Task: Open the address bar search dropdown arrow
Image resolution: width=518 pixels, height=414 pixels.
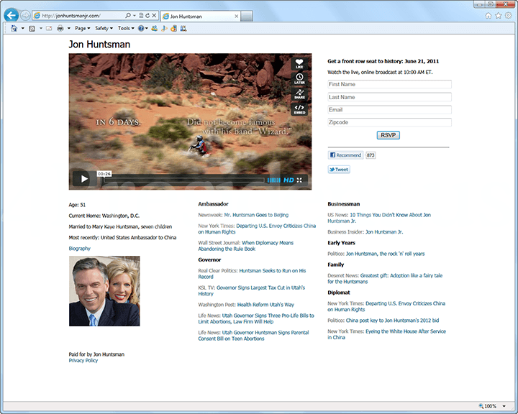Action: pyautogui.click(x=135, y=16)
